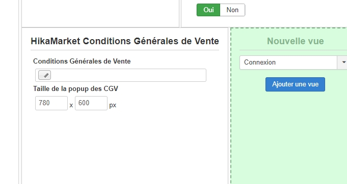Click the Taille de la popup des CGV label
Viewport: 347px width, 184px height.
click(x=76, y=88)
